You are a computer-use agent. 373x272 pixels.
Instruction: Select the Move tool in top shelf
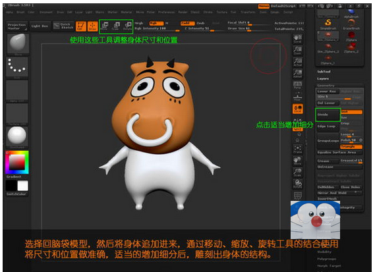click(x=105, y=26)
